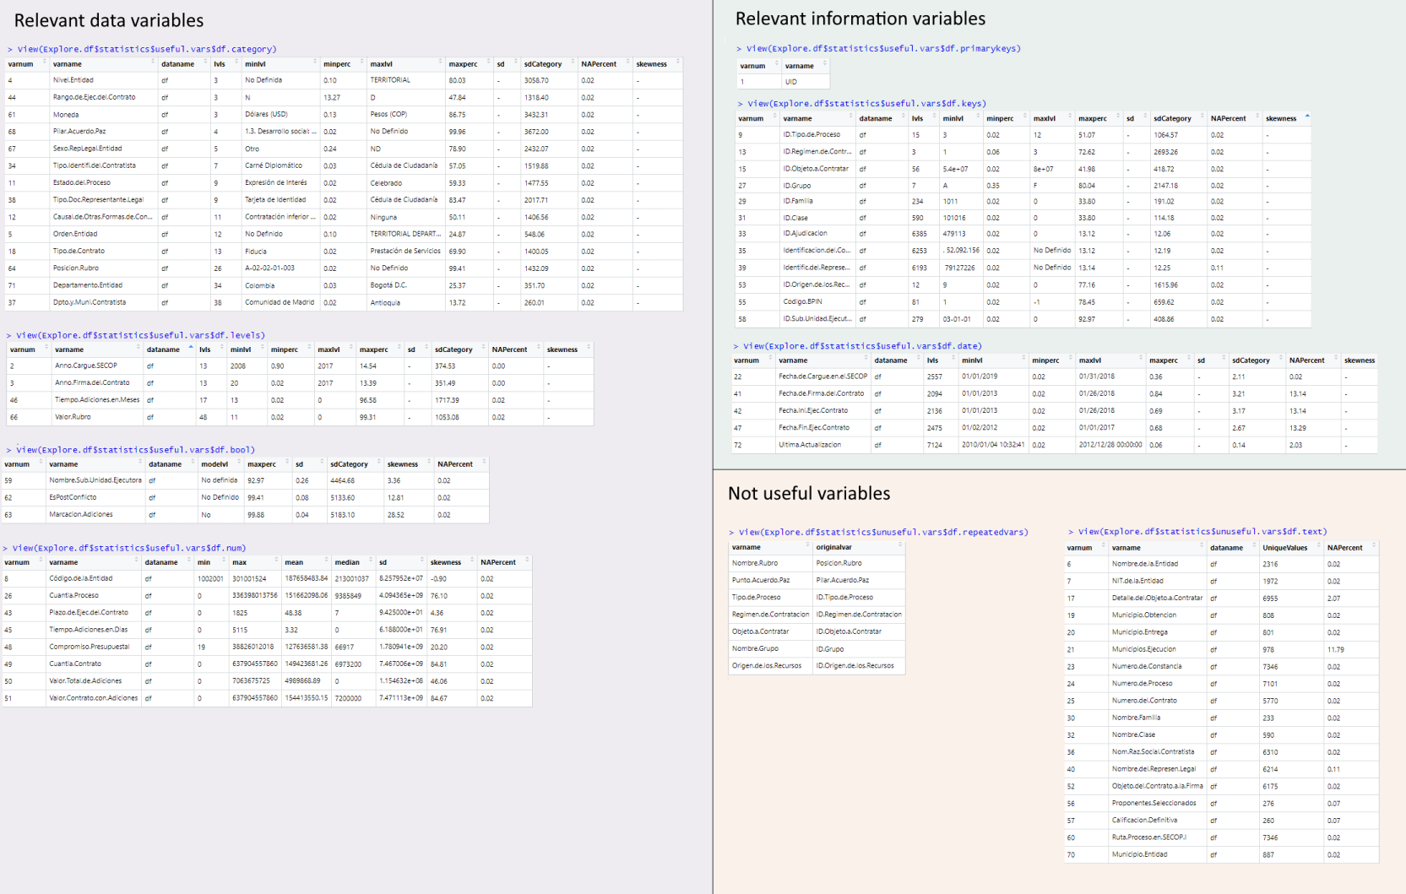
Task: Click UniqueValues header in df.text table
Action: [x=1285, y=548]
